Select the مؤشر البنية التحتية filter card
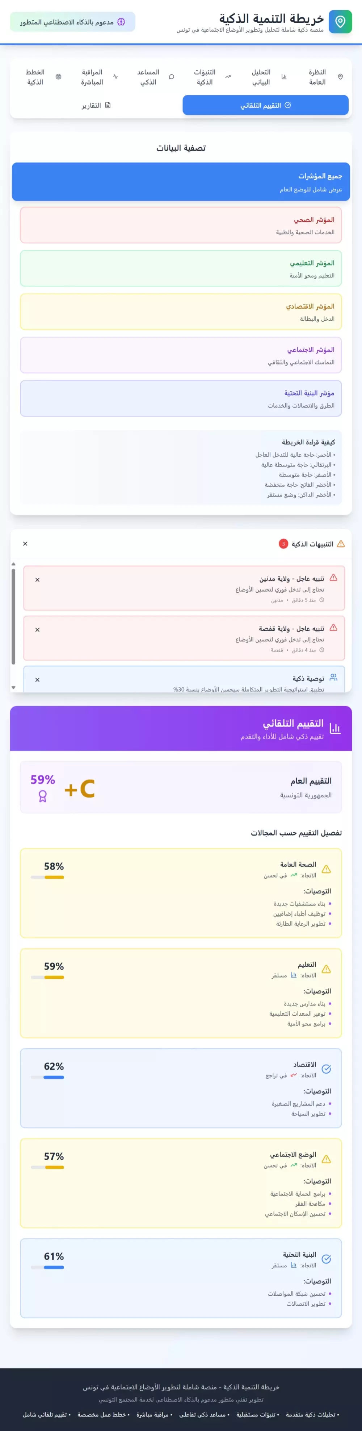362x1431 pixels. tap(181, 398)
